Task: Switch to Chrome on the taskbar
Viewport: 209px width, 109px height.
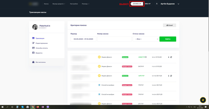Action: [33, 107]
